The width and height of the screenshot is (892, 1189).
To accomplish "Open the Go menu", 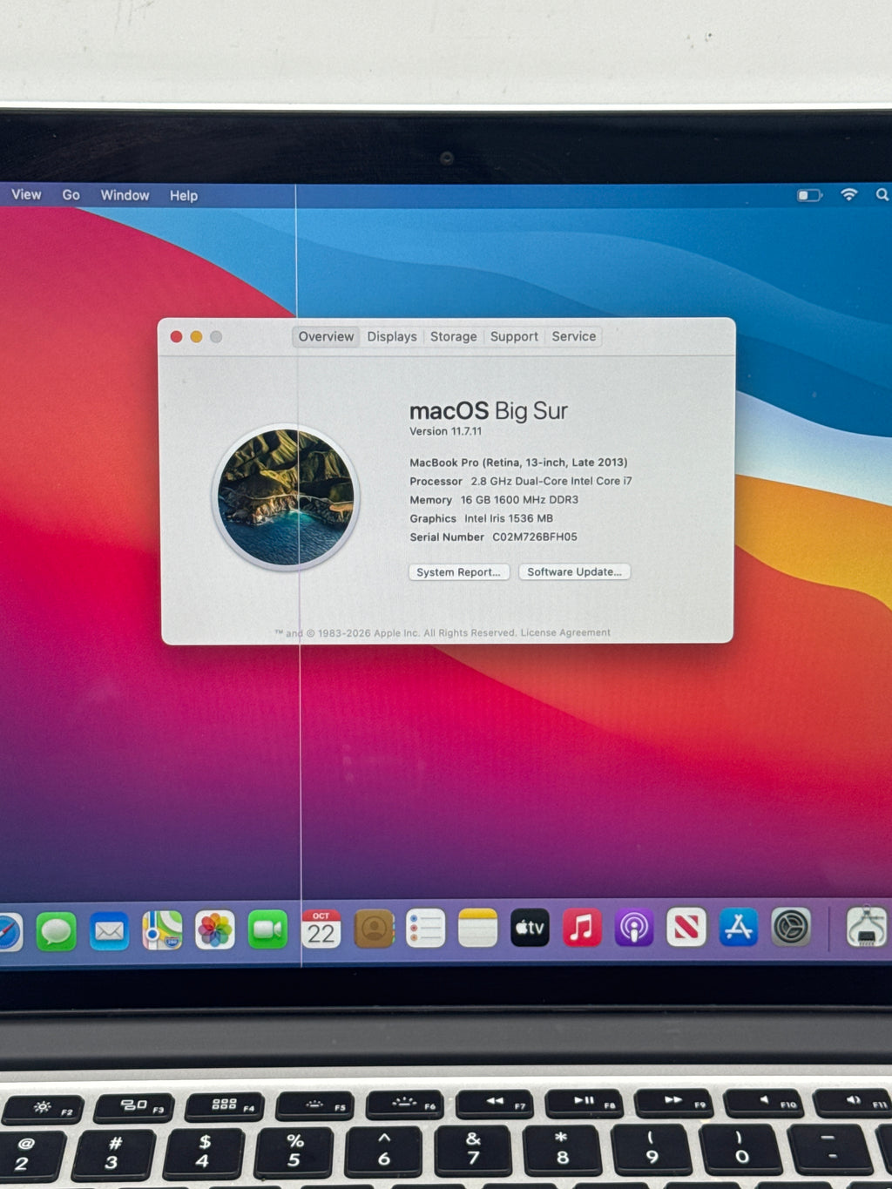I will (71, 195).
